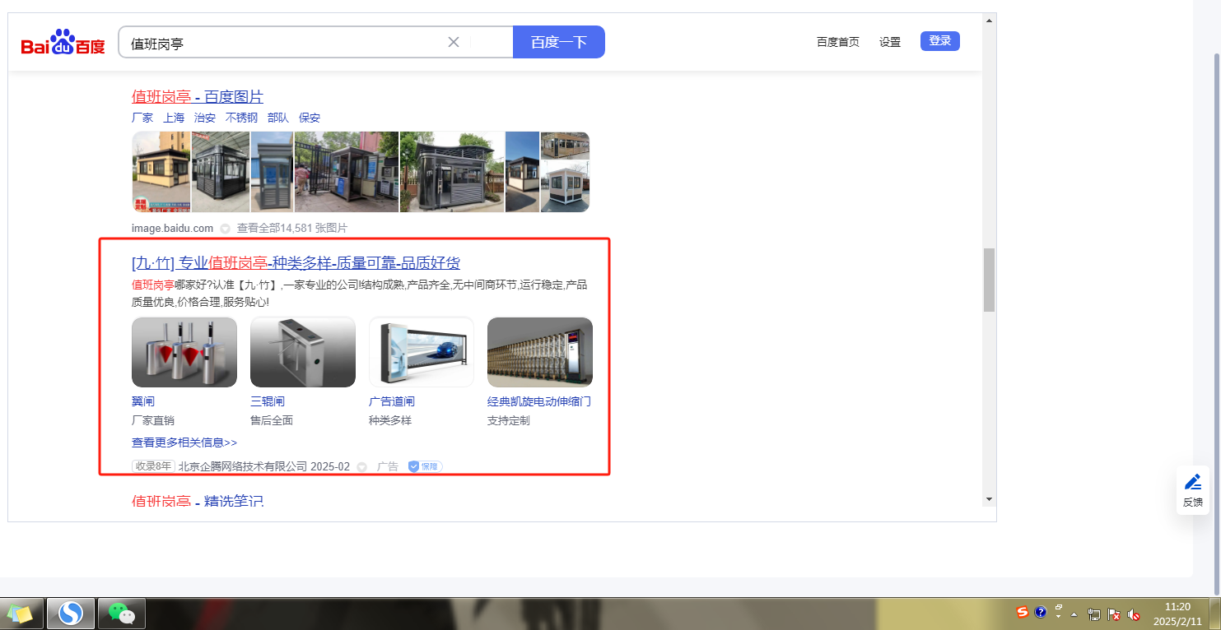The height and width of the screenshot is (630, 1221).
Task: Open the image.baidu.com source link
Action: click(x=172, y=228)
